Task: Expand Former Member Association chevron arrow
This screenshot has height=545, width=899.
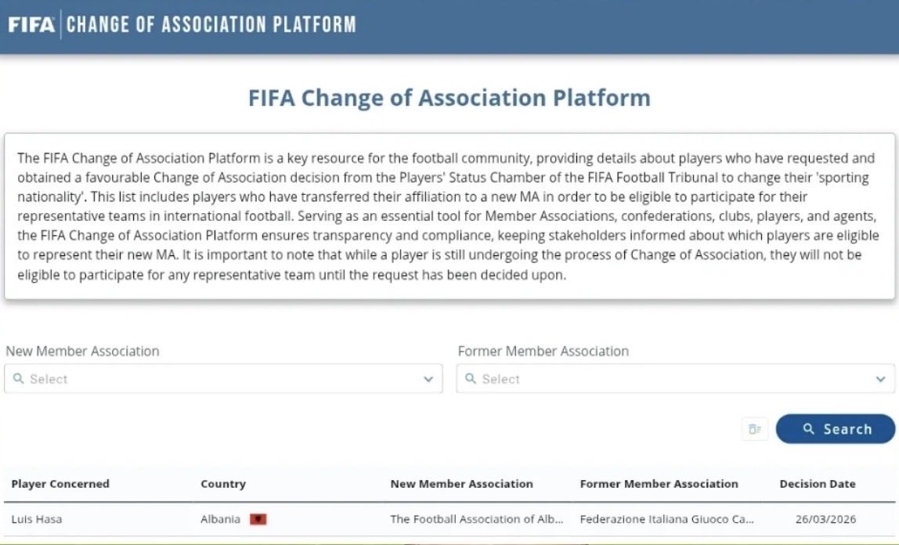Action: [x=880, y=379]
